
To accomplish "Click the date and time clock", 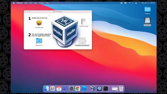I will pos(148,3).
